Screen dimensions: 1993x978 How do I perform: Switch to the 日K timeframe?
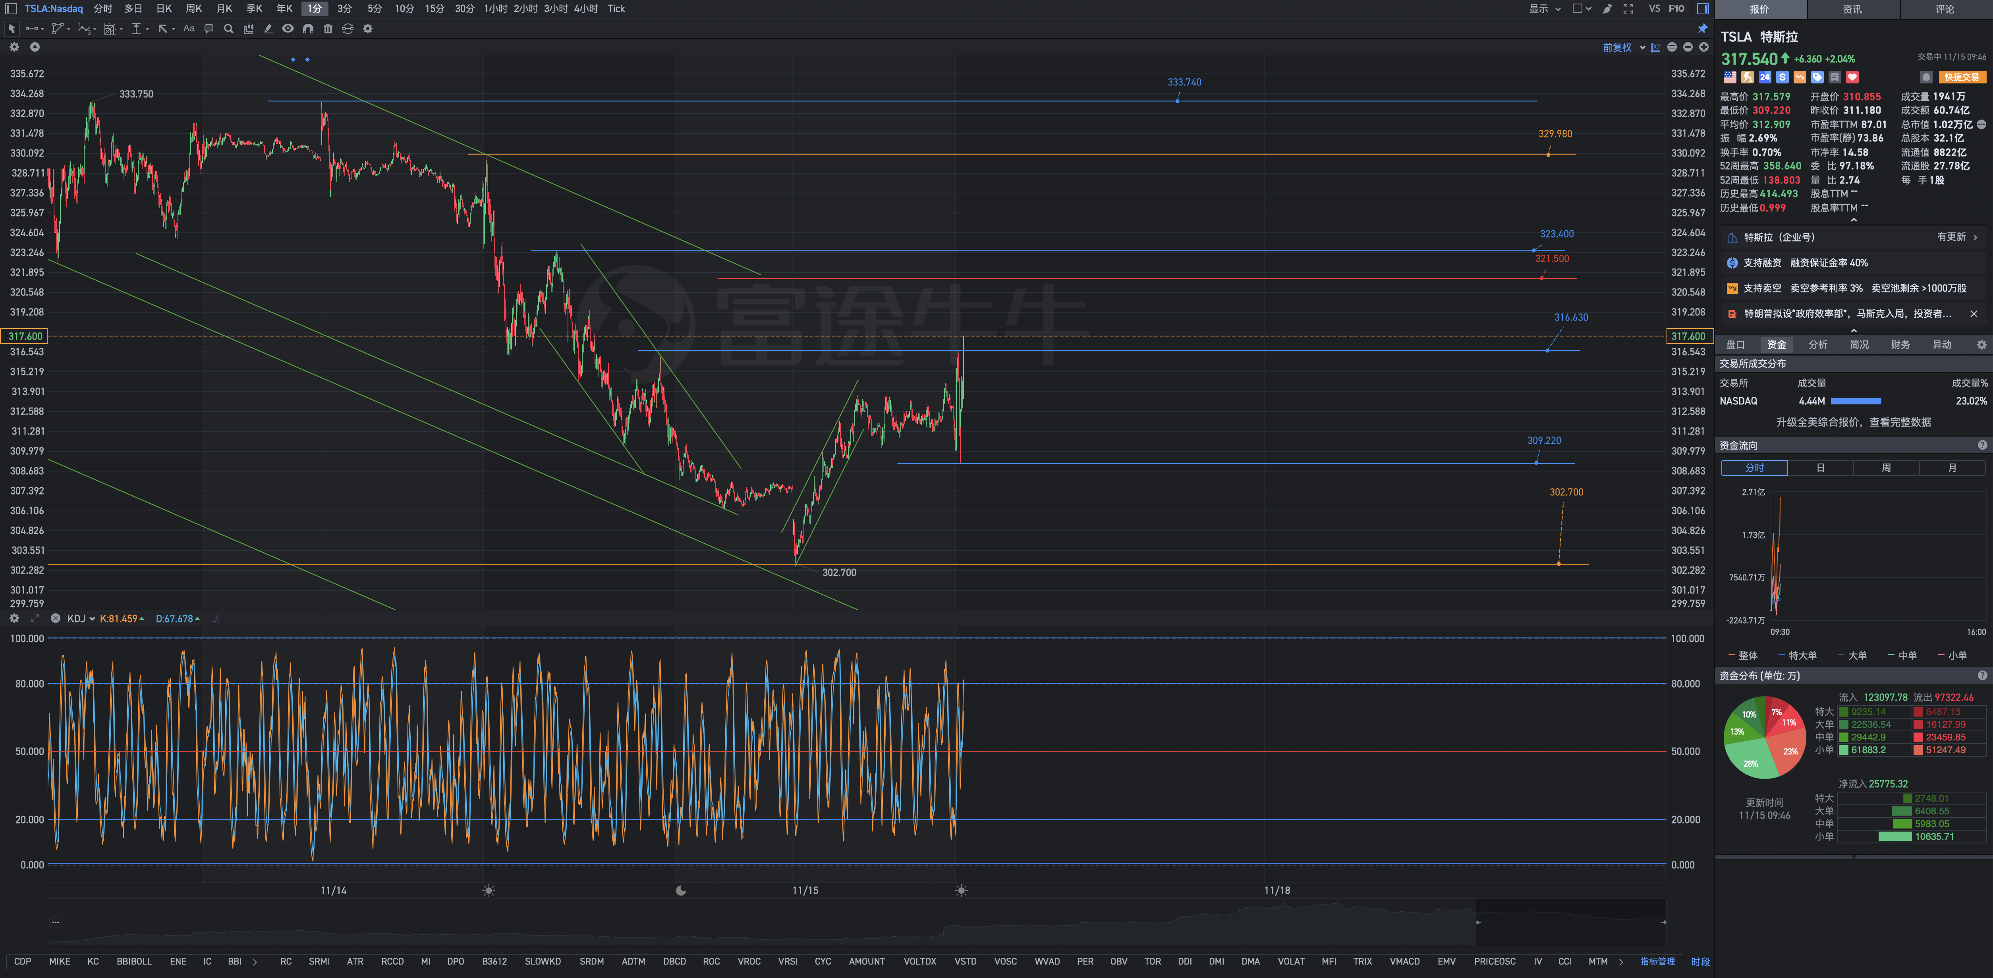164,8
